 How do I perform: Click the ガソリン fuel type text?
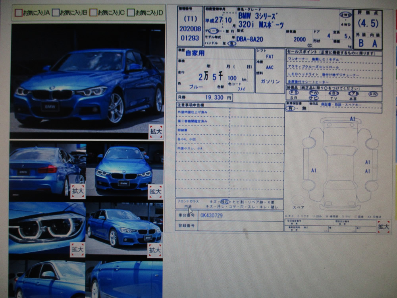coord(270,81)
